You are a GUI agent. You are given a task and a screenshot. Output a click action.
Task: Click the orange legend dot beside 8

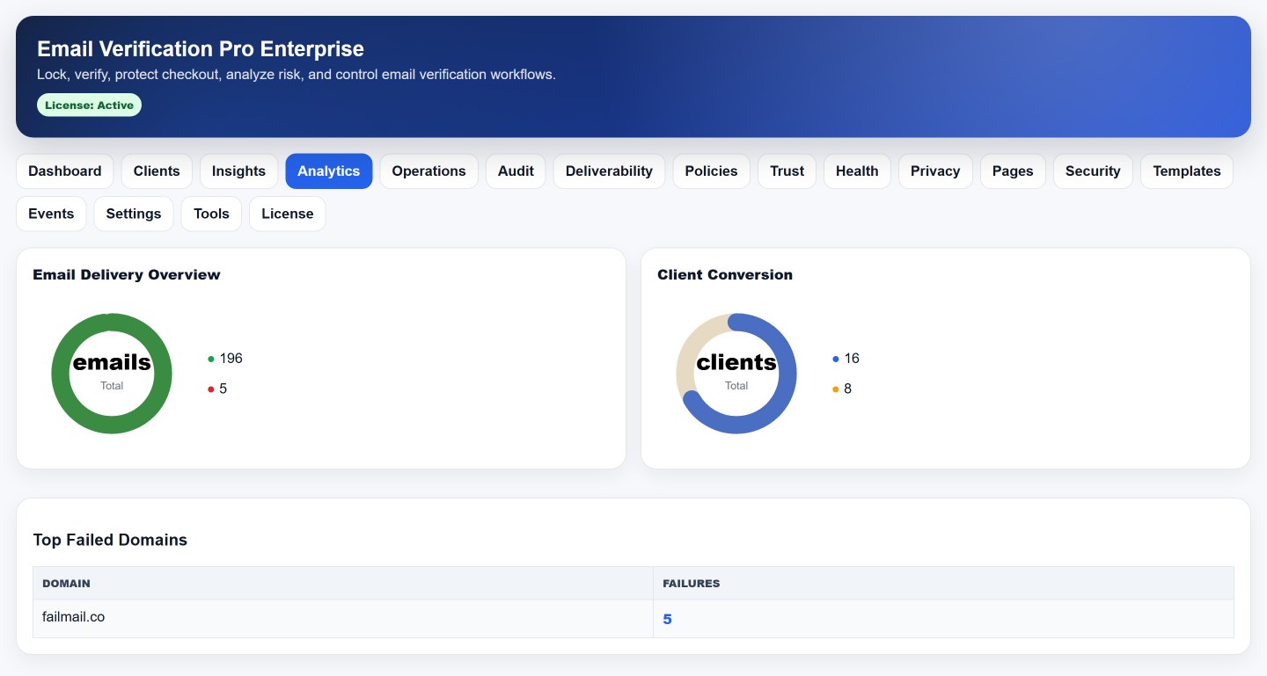click(836, 389)
